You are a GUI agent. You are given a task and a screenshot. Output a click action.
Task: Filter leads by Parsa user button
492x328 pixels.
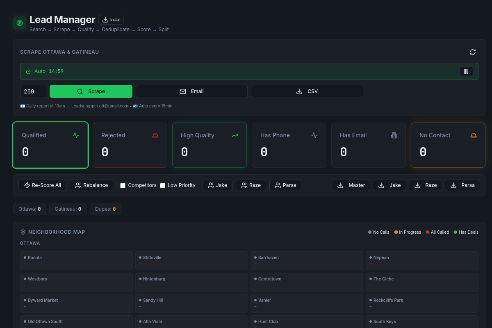tap(285, 185)
